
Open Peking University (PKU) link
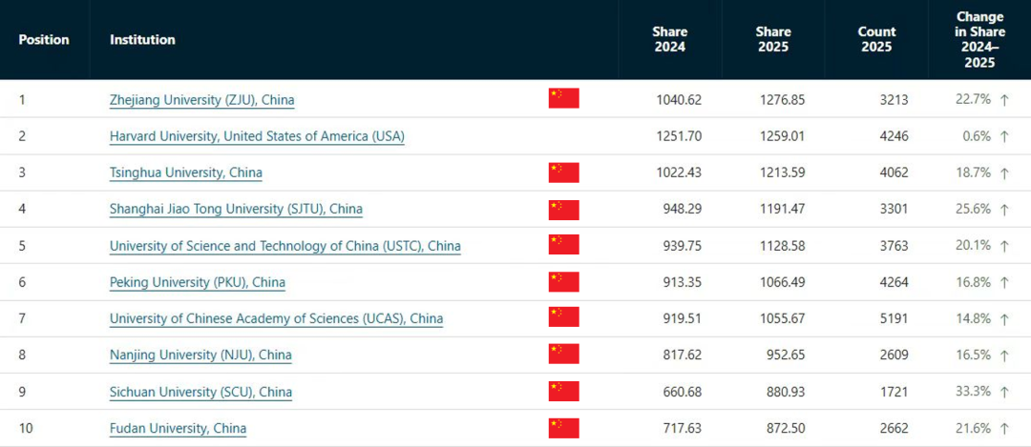click(198, 282)
